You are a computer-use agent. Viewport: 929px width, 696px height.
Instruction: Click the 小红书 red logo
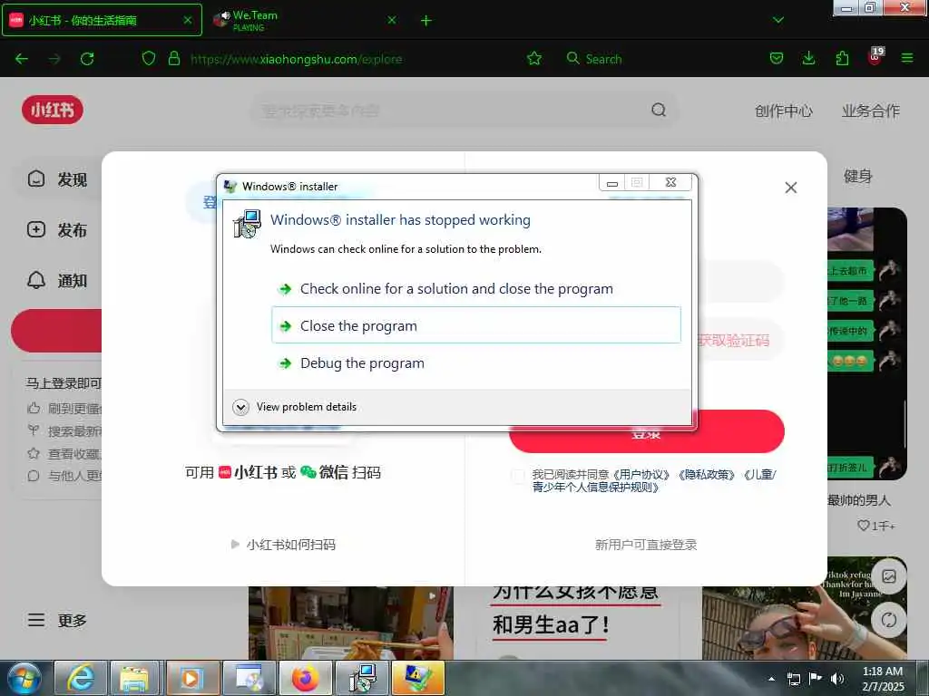pyautogui.click(x=52, y=110)
